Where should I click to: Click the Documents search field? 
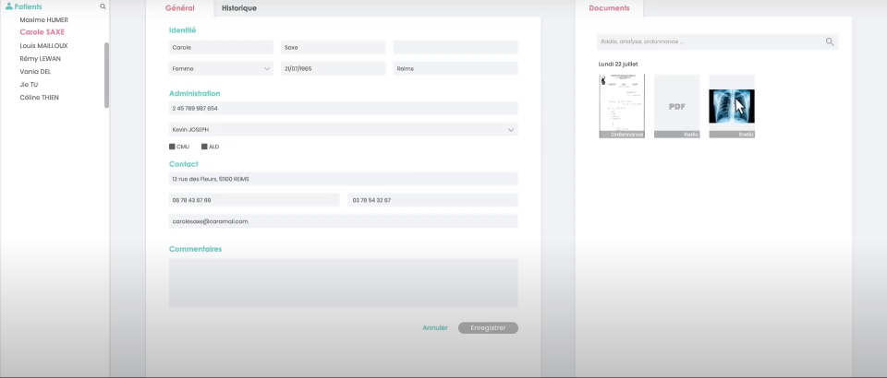tap(717, 41)
